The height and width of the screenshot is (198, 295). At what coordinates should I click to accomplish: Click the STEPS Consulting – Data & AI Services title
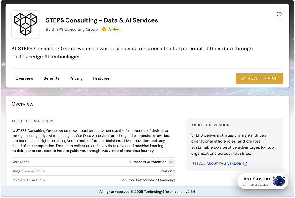(102, 20)
